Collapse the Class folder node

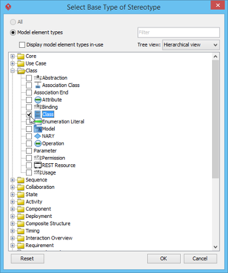coord(13,71)
